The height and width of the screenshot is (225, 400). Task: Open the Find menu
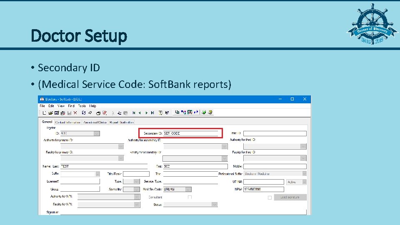pos(71,106)
